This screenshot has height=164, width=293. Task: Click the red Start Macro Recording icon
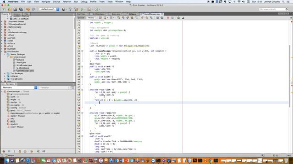click(x=168, y=18)
